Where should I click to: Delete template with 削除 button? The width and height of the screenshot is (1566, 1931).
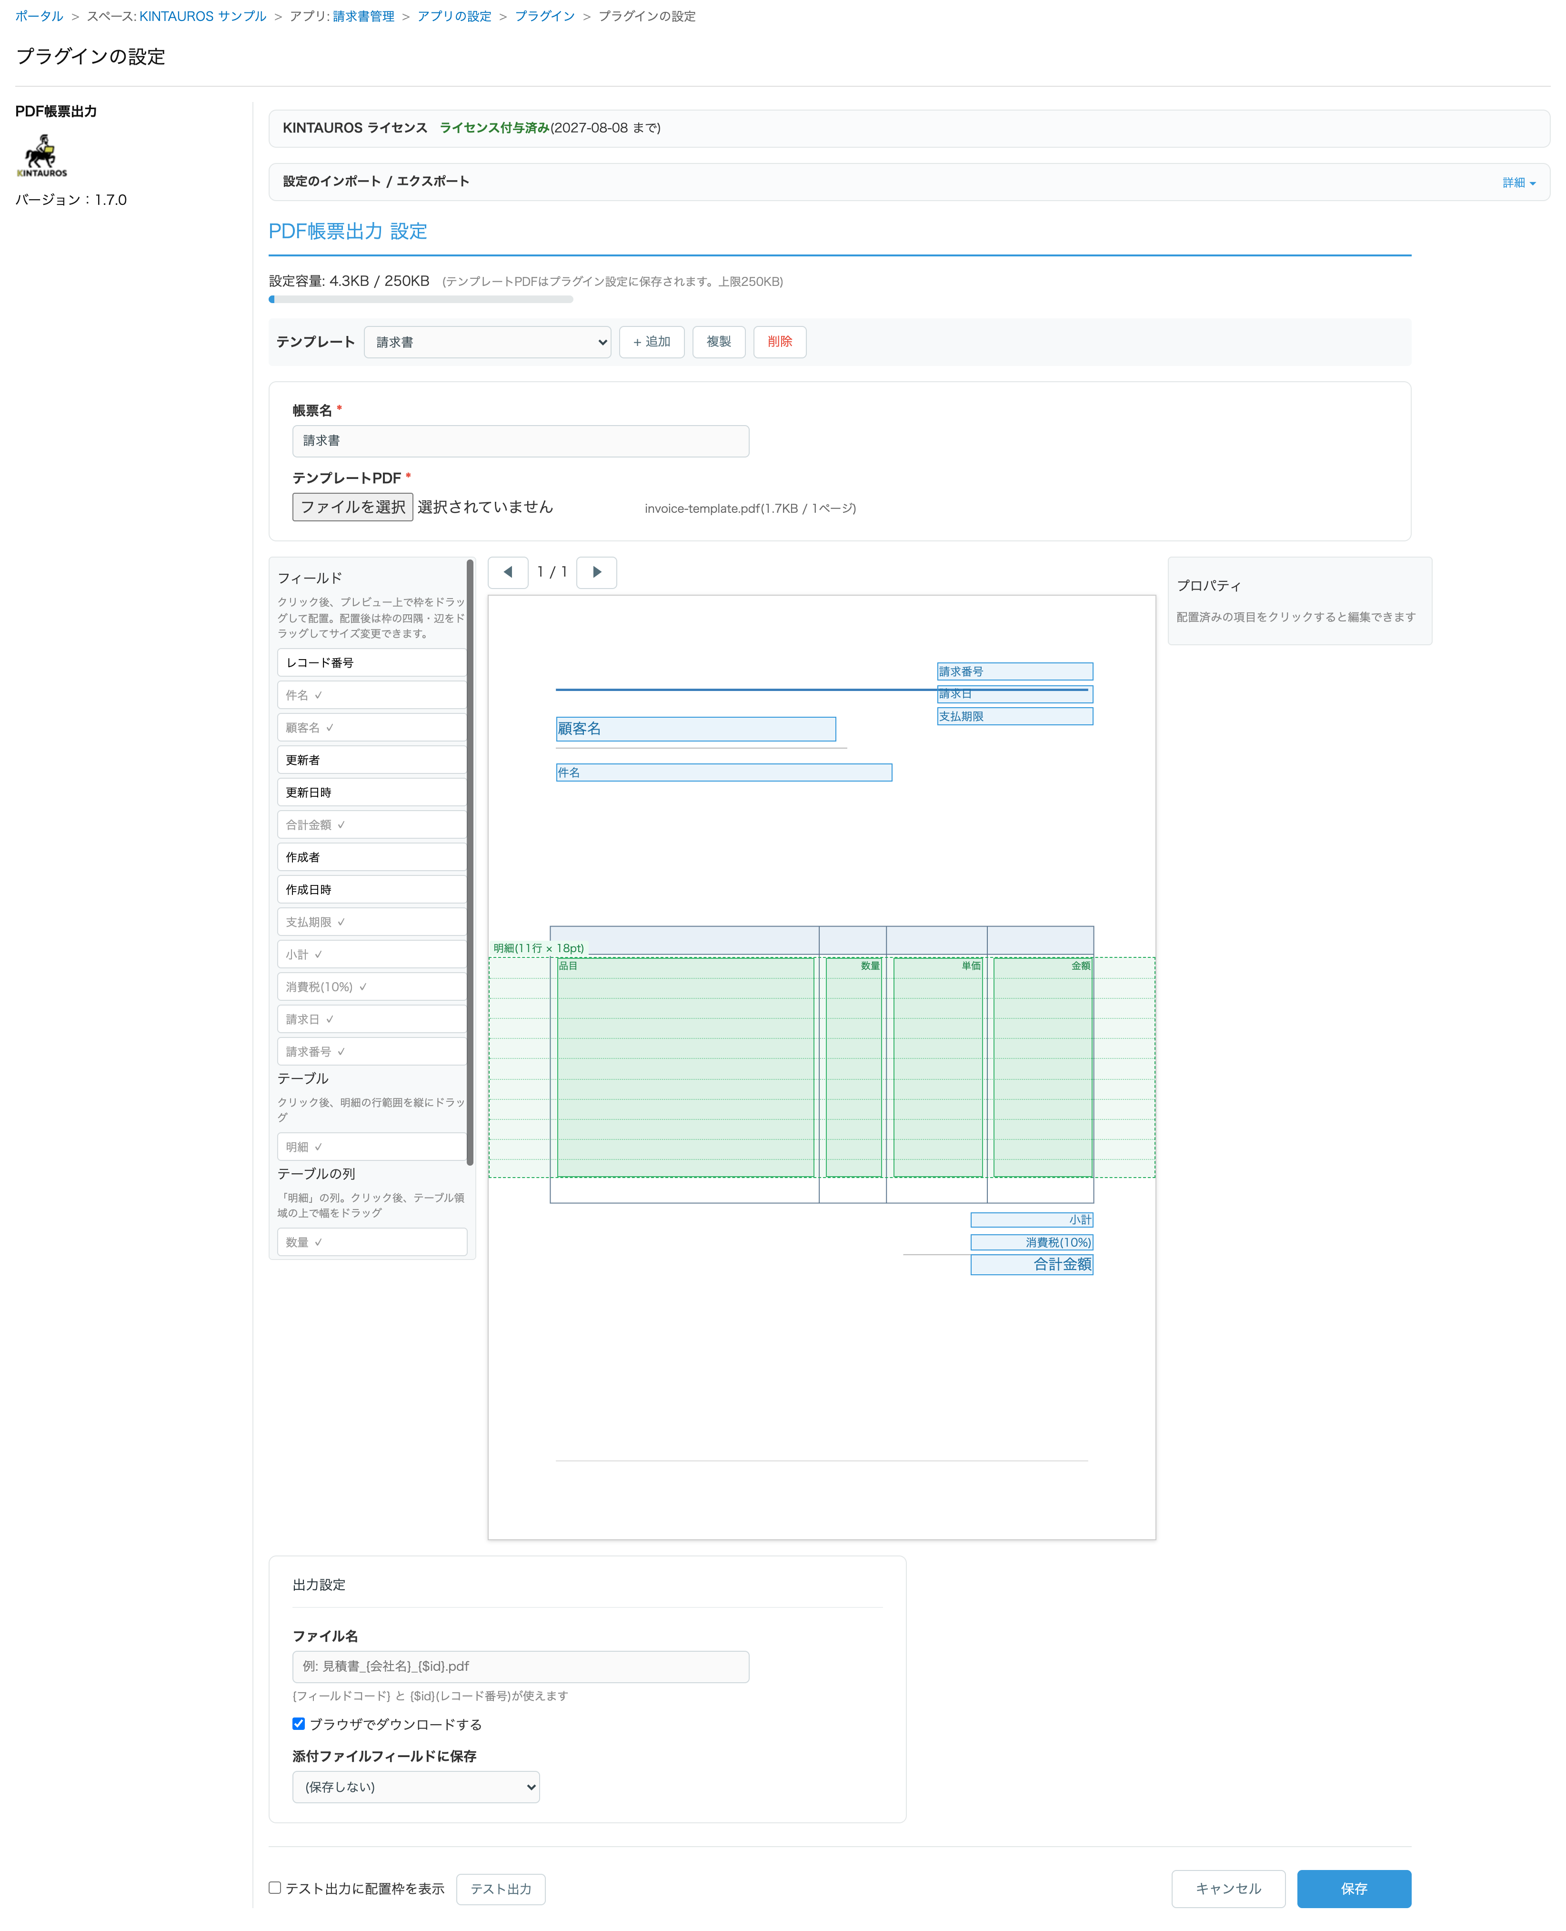coord(780,342)
